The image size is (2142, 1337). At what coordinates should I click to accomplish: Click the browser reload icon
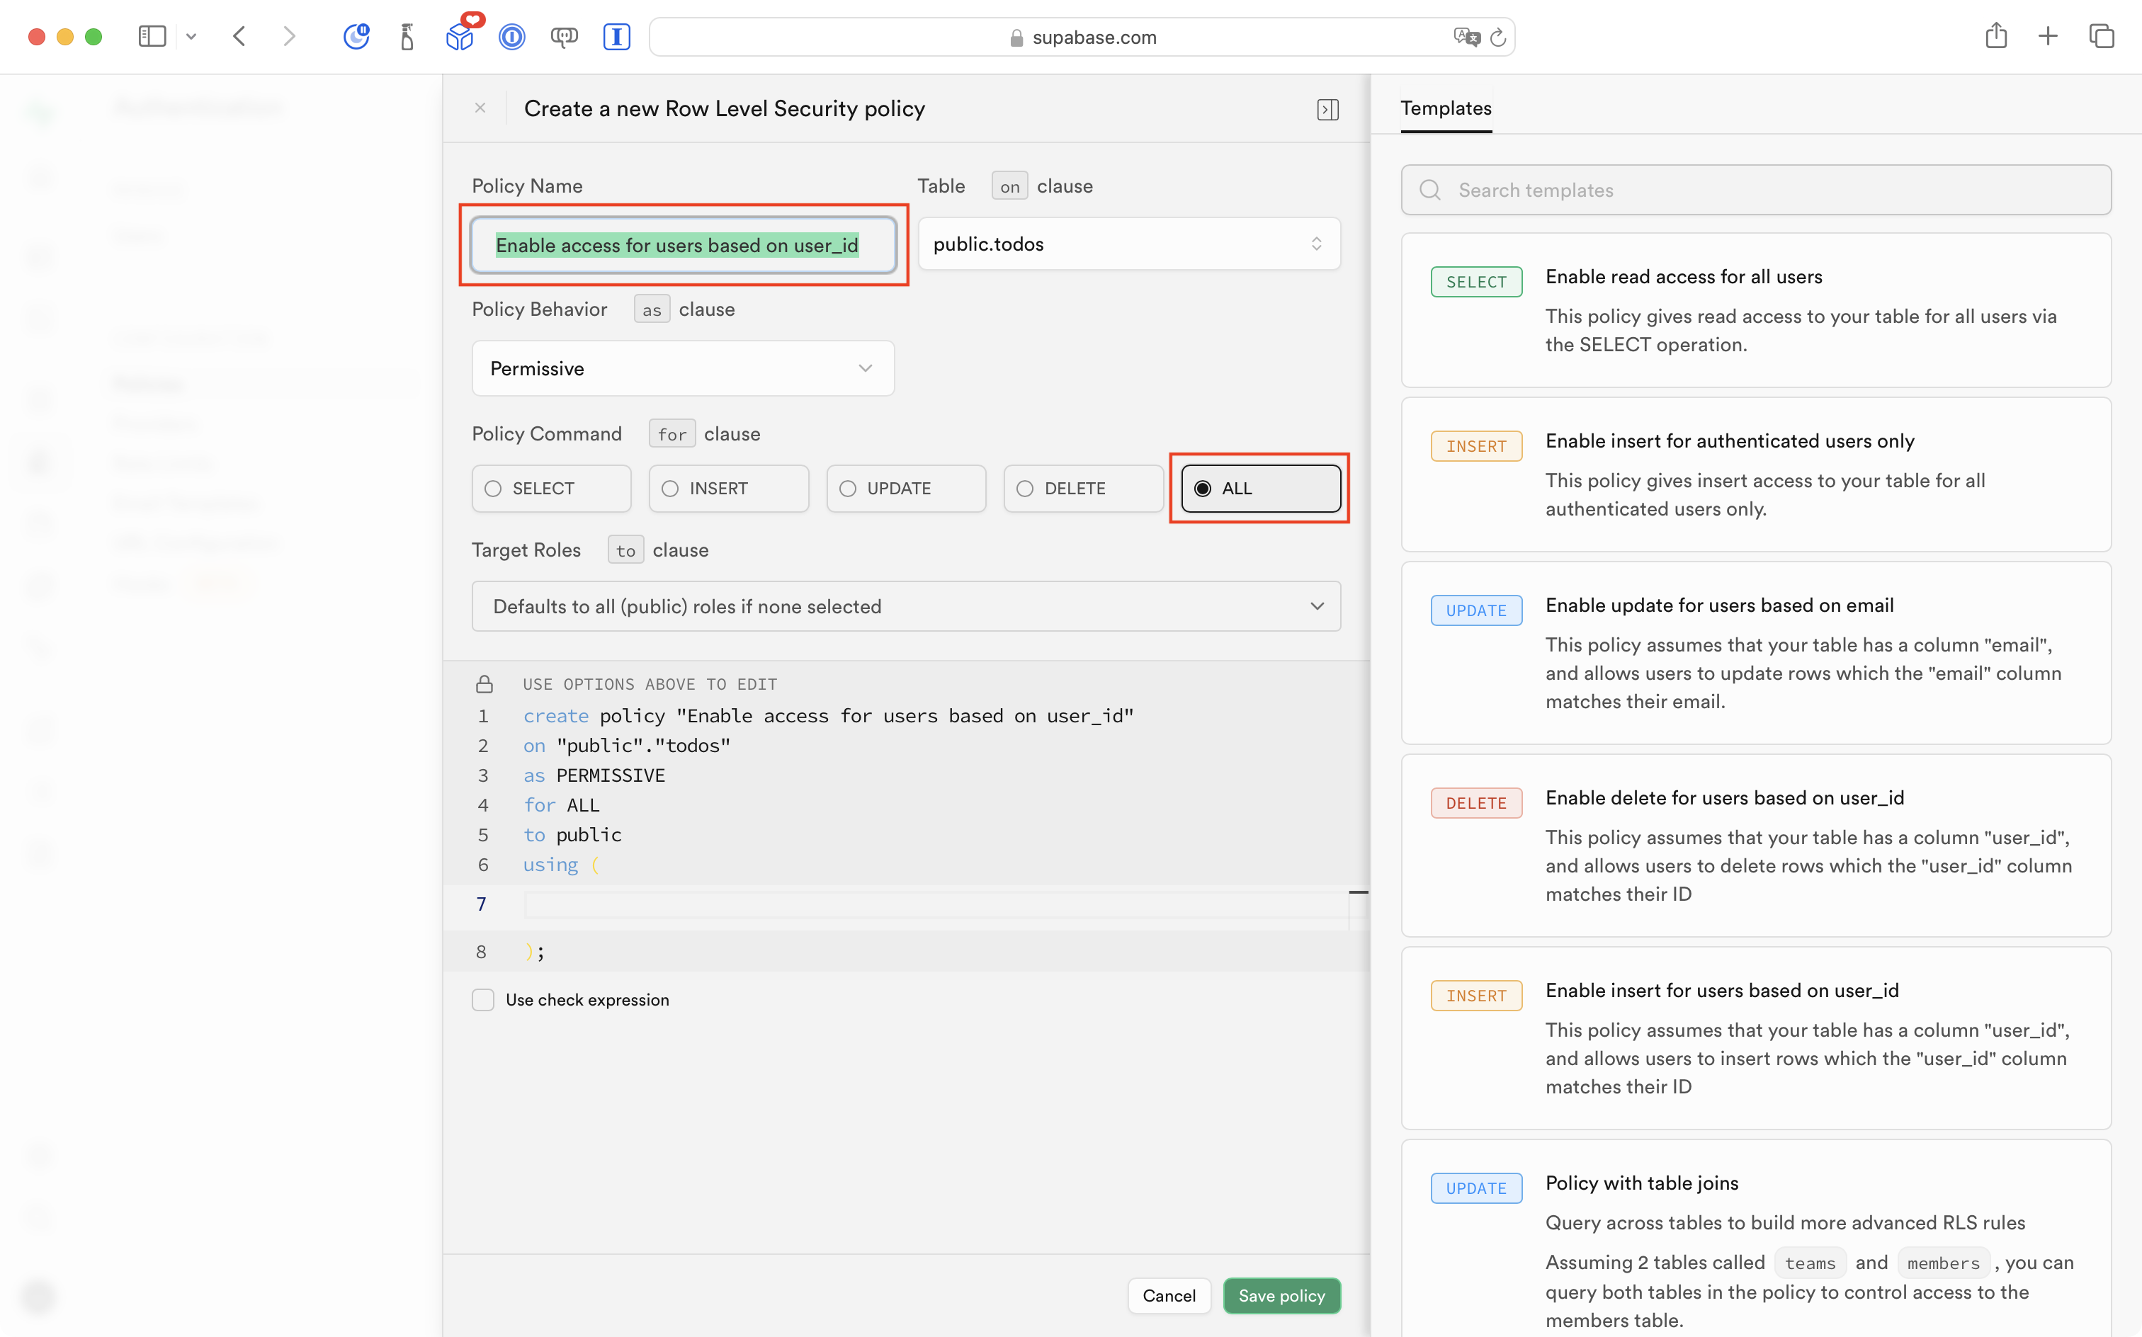click(1498, 37)
